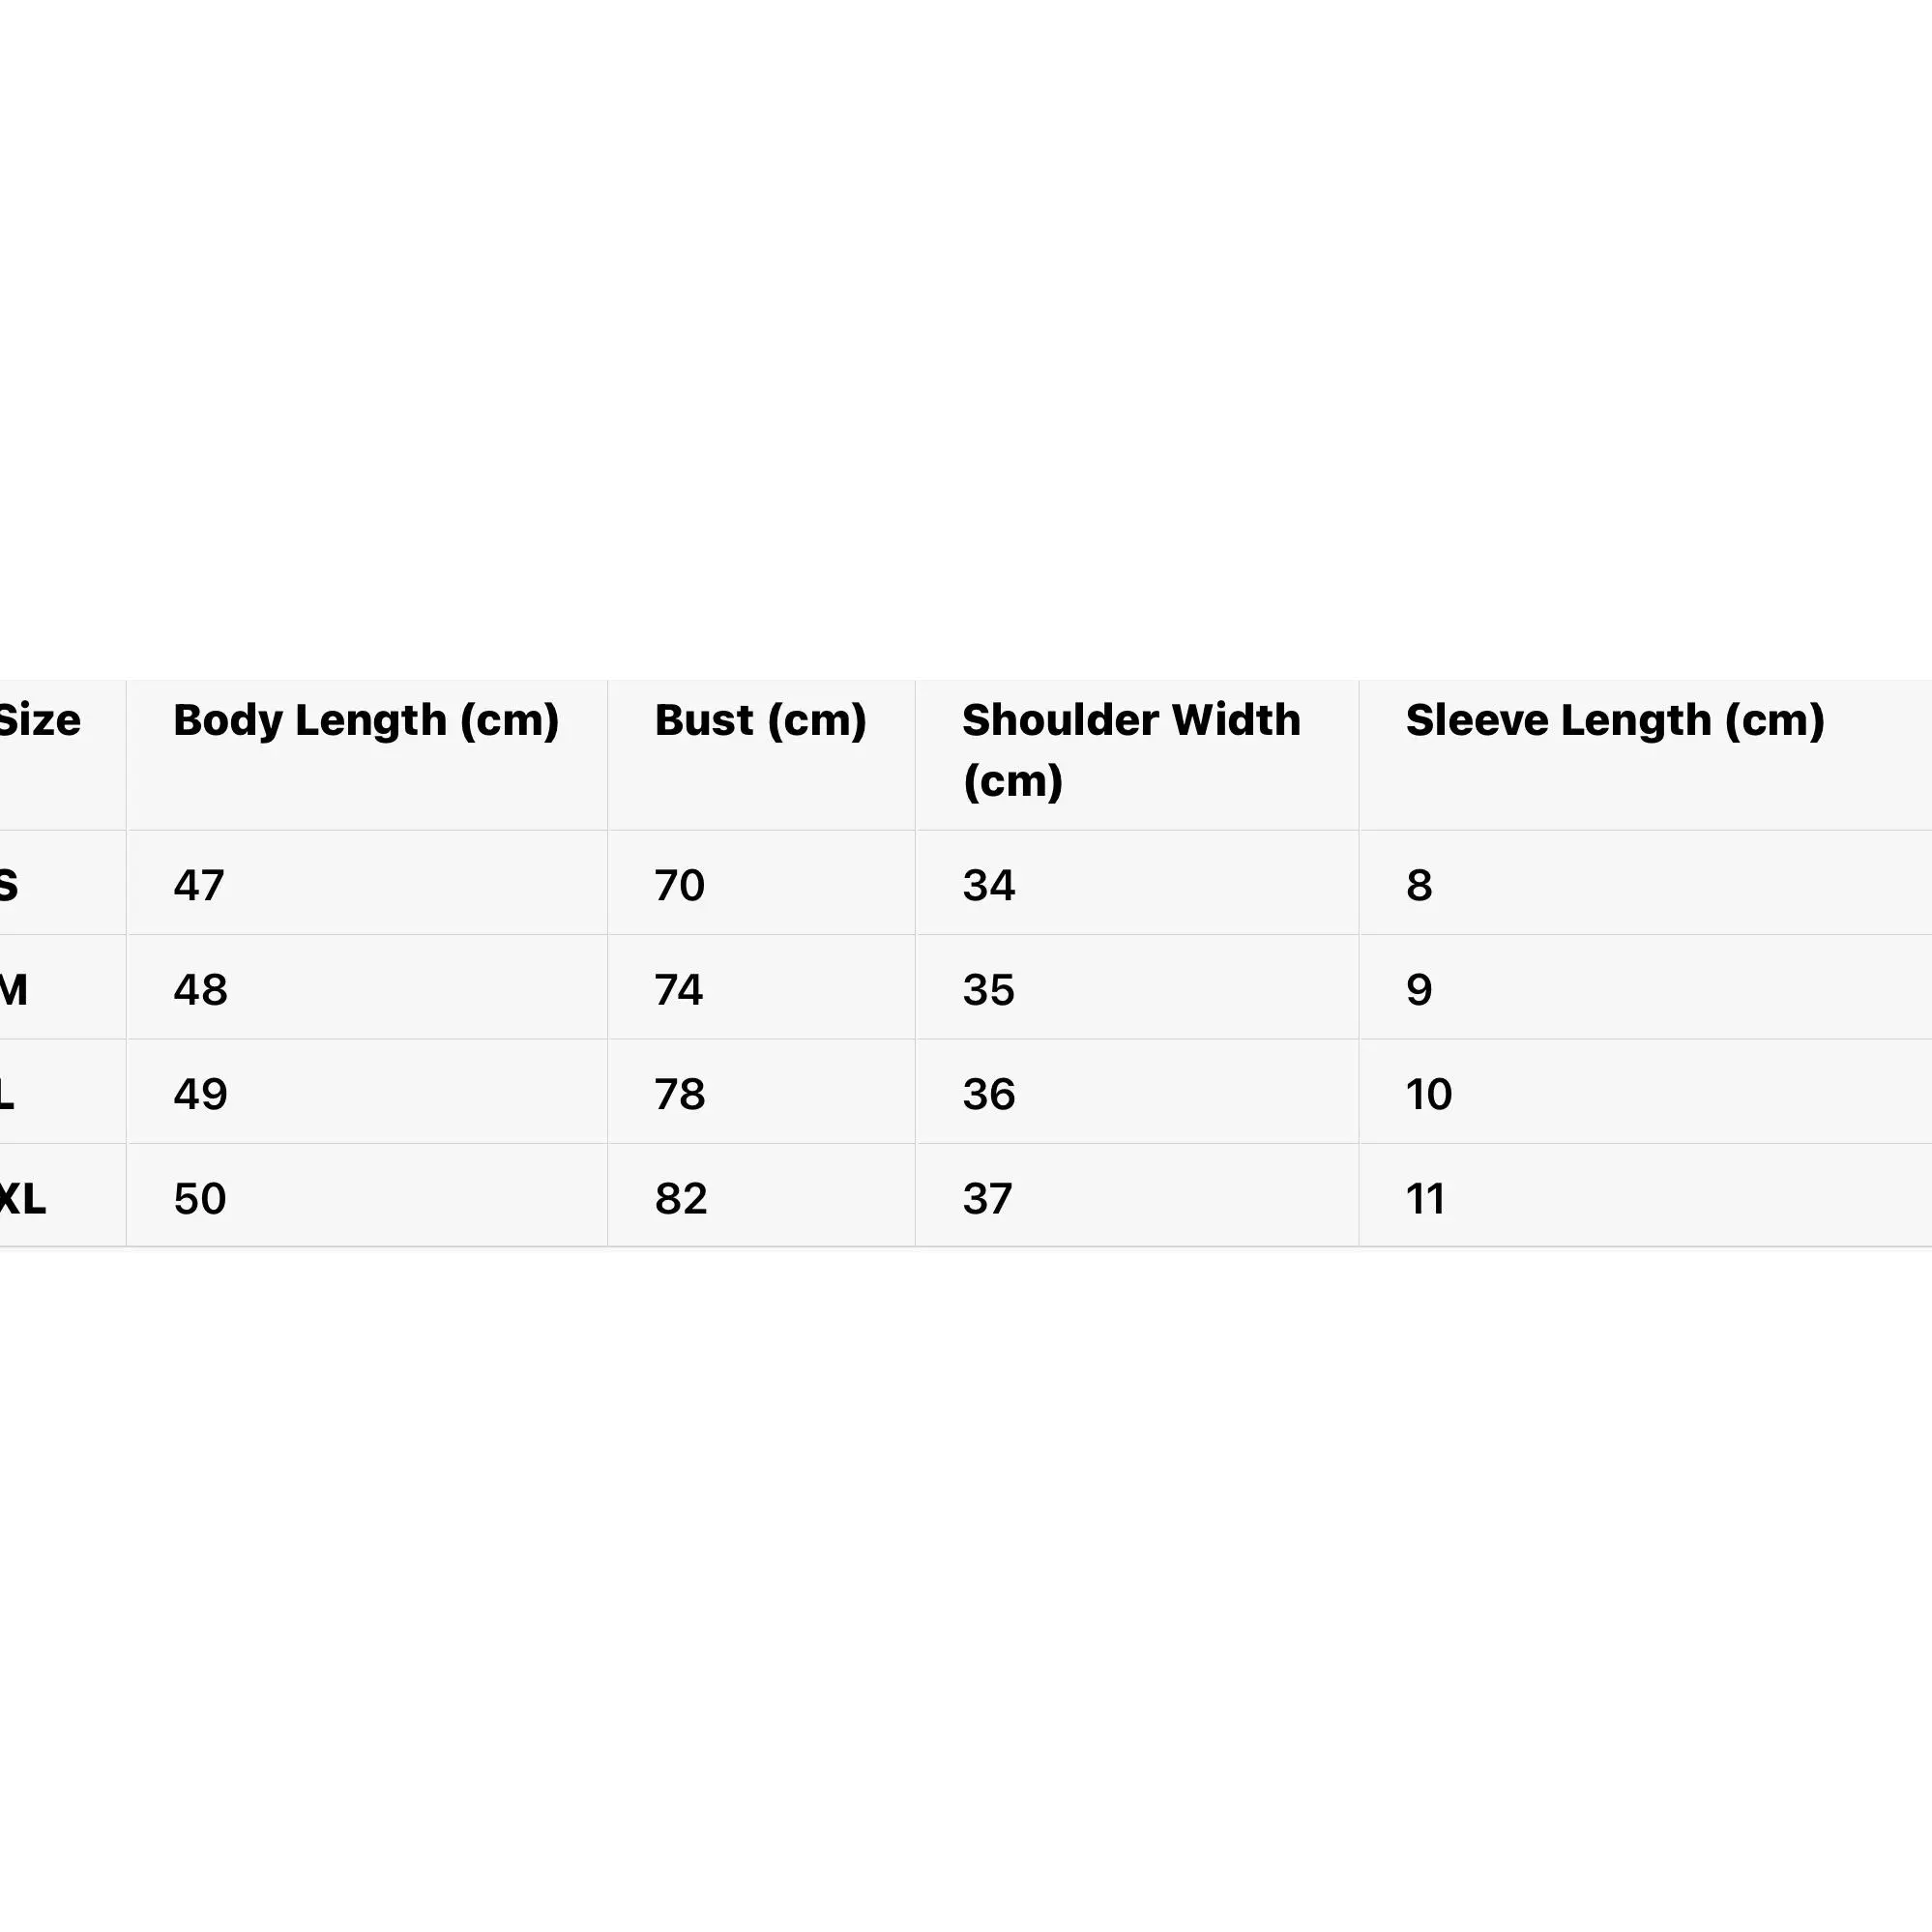Select shoulder width value 34
The image size is (1932, 1932).
(989, 886)
